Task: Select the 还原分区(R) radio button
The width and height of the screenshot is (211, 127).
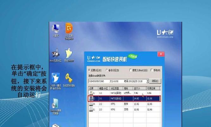Action: point(89,70)
